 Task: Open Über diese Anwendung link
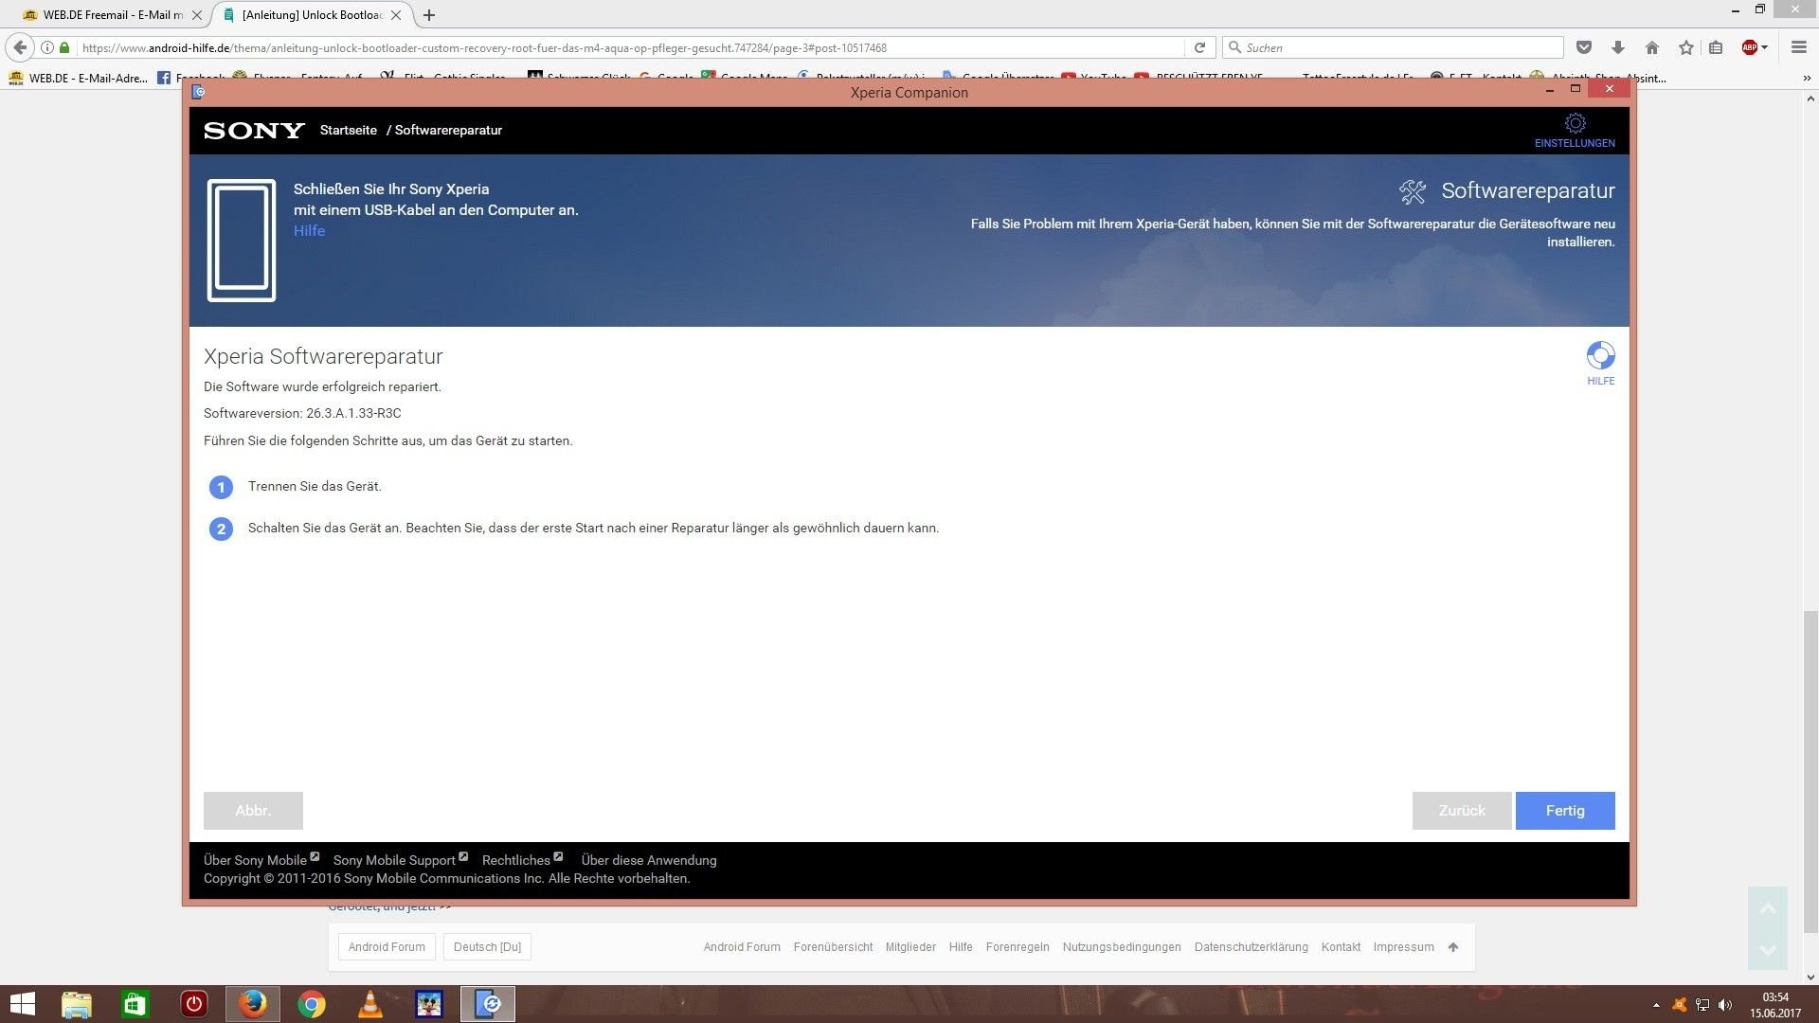coord(649,860)
